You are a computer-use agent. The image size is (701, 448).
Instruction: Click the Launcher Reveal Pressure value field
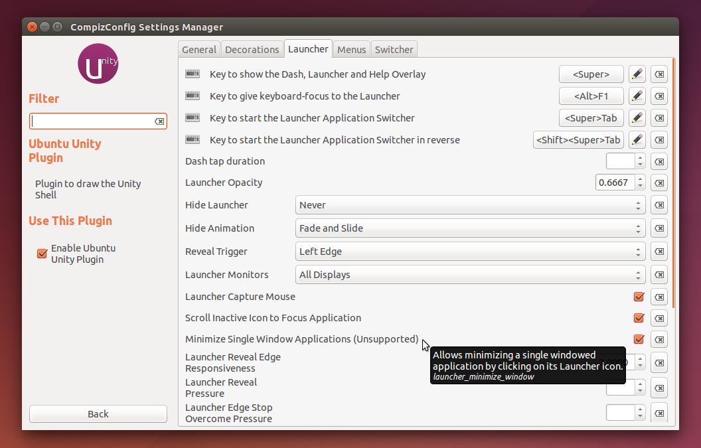pos(621,388)
